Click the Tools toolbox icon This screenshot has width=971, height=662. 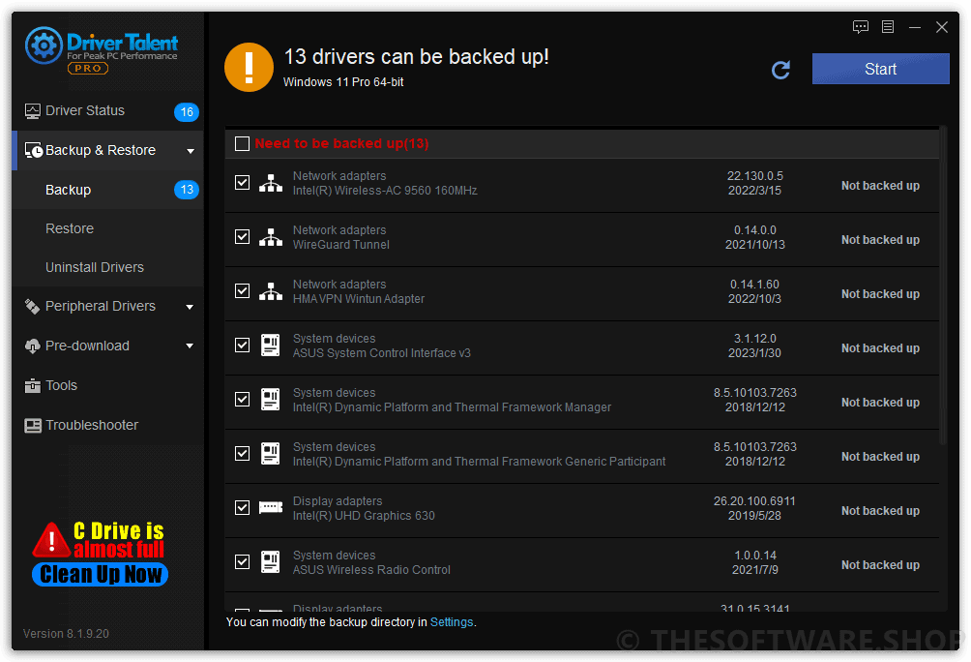click(32, 385)
